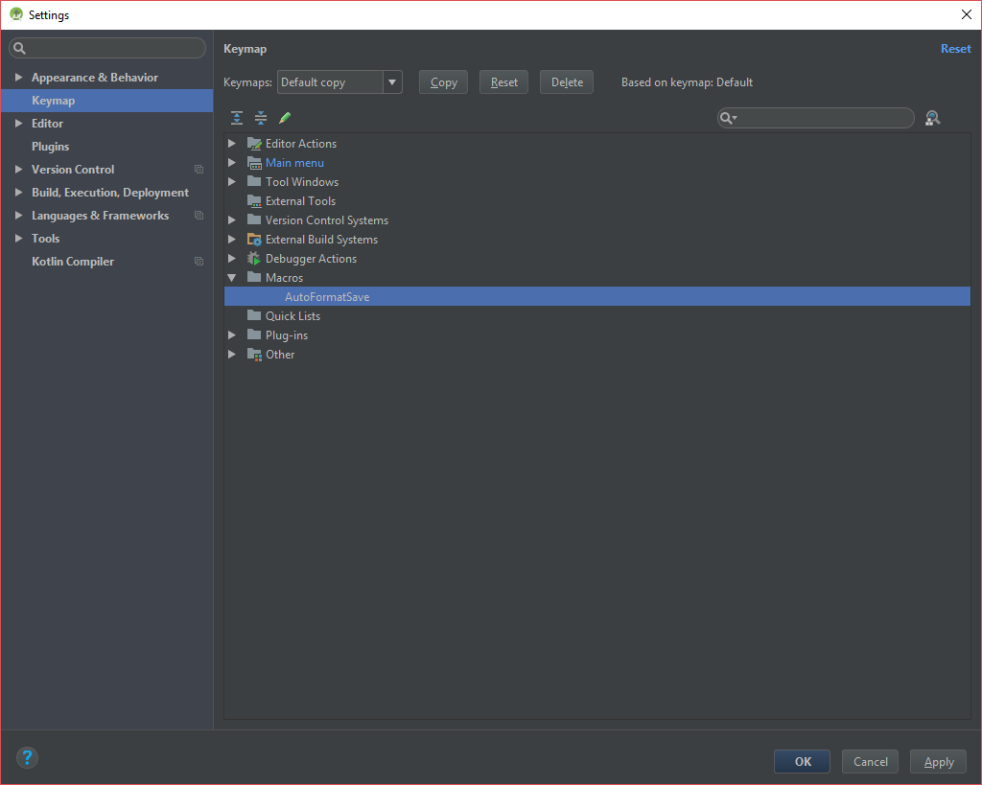
Task: Select Keymap in the settings sidebar
Action: click(x=106, y=100)
